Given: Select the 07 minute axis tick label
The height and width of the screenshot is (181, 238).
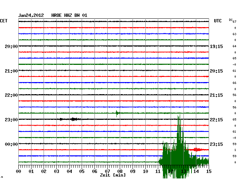Looking at the screenshot, I should (x=107, y=171).
